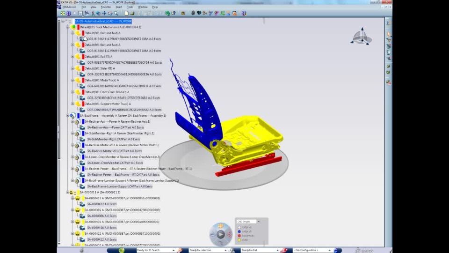Select Default(S01 MotorTrack) A tree row

pos(101,80)
